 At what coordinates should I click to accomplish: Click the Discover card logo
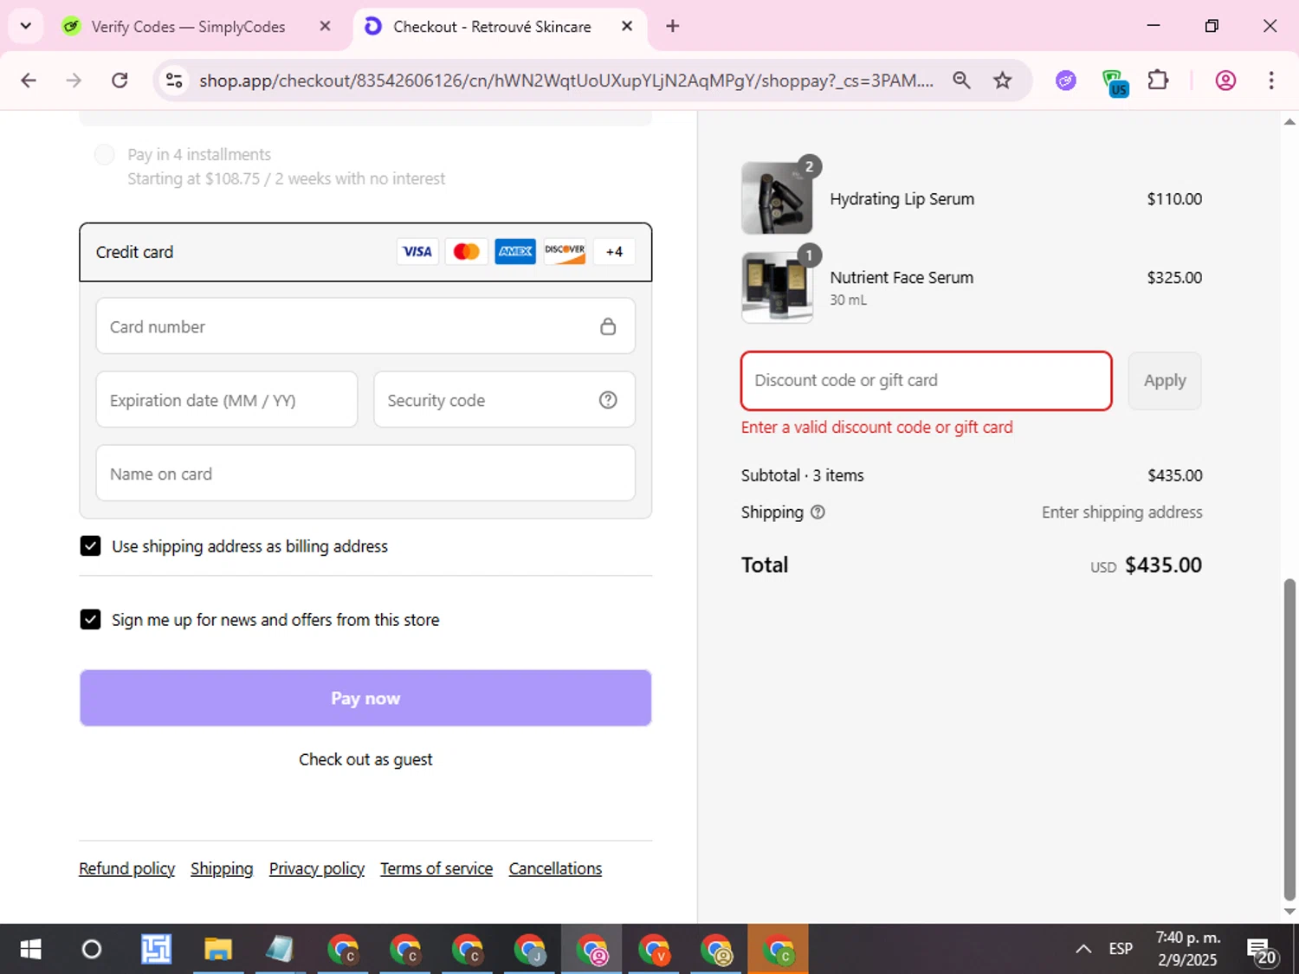565,252
